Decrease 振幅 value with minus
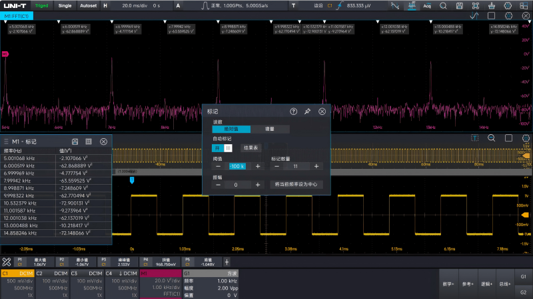533x299 pixels. pos(219,185)
